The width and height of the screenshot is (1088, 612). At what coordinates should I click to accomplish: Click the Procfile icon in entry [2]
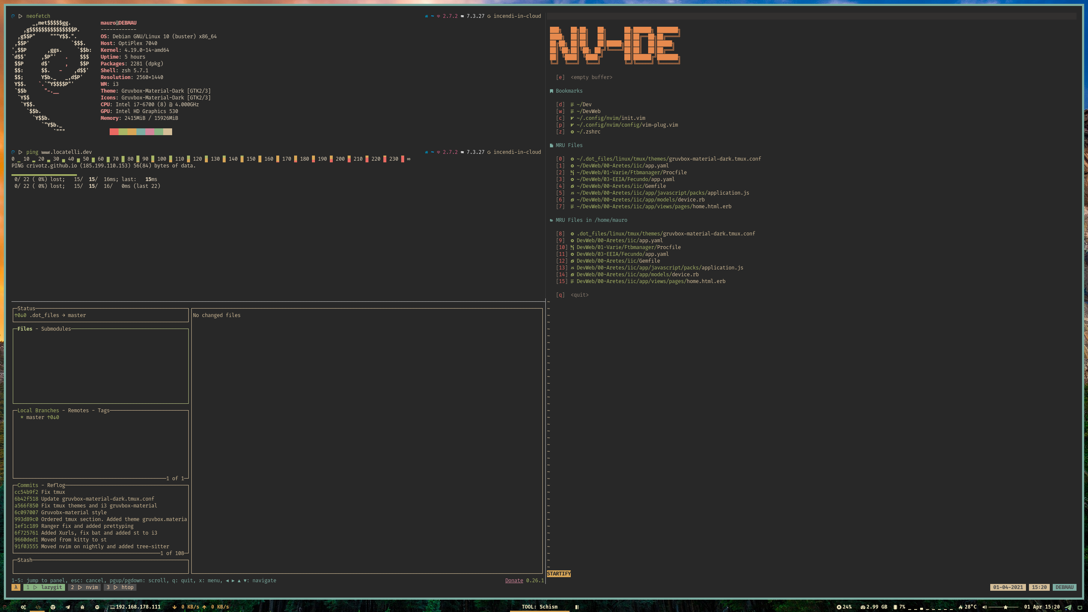(572, 173)
